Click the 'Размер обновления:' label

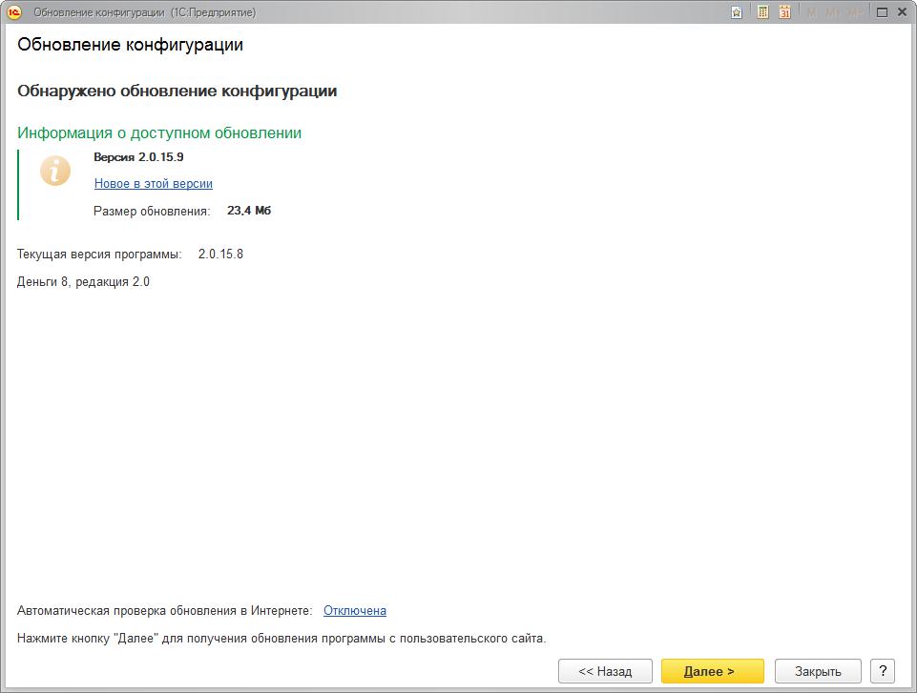click(x=152, y=212)
